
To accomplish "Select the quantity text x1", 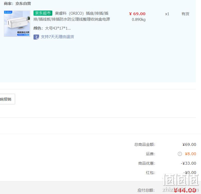I will [167, 14].
